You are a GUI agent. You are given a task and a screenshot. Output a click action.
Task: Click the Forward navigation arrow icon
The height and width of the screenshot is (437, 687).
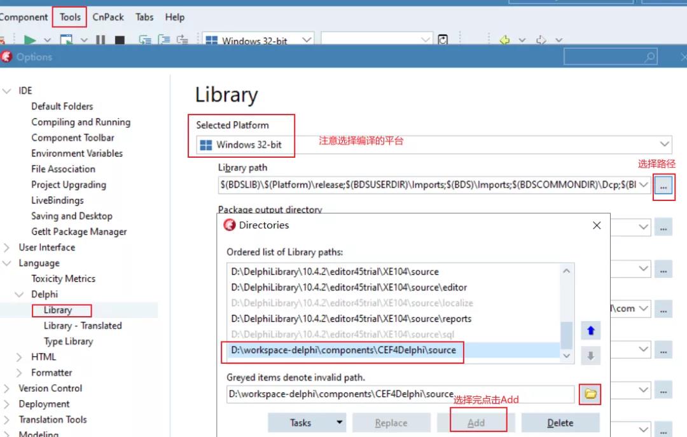[x=541, y=40]
